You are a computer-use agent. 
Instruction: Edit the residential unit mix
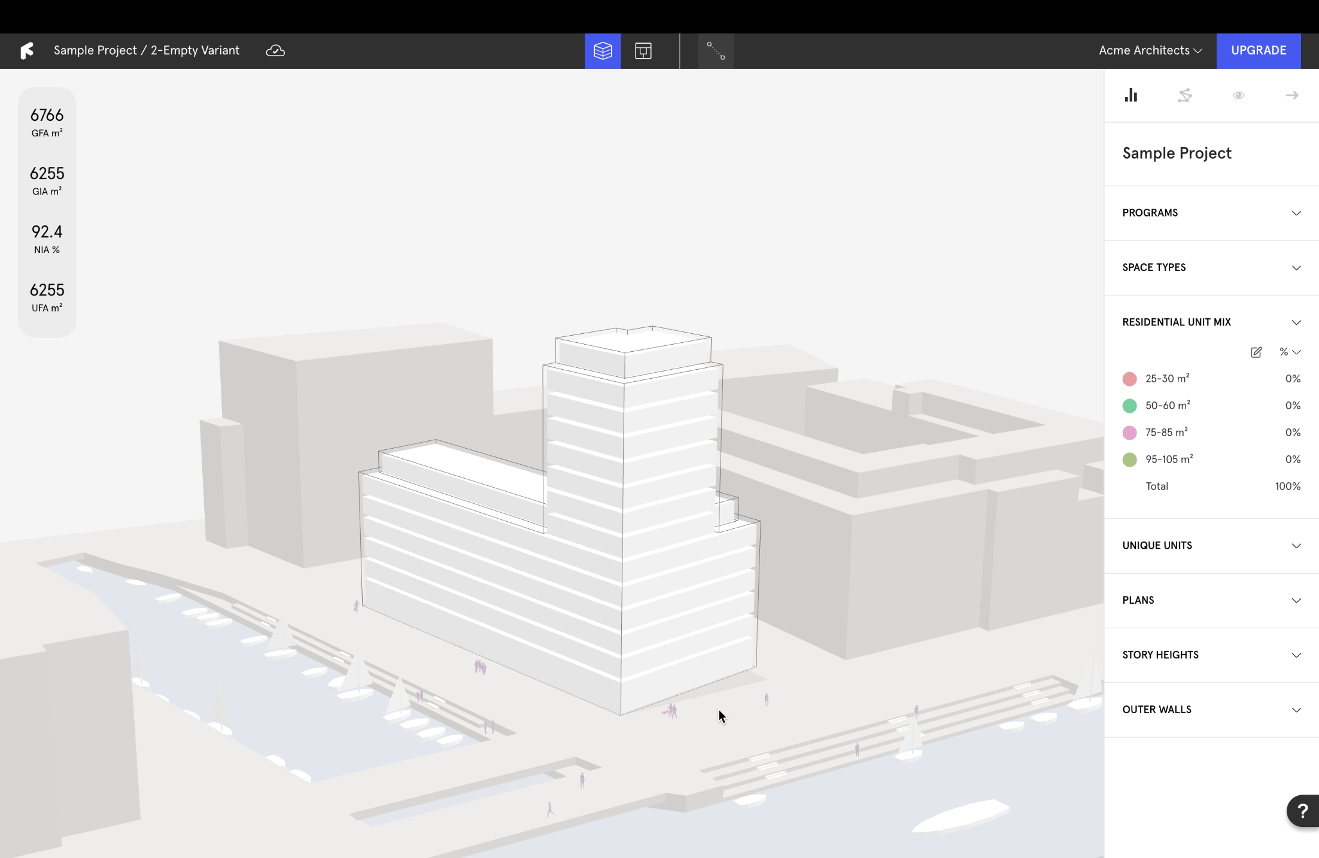(x=1256, y=352)
